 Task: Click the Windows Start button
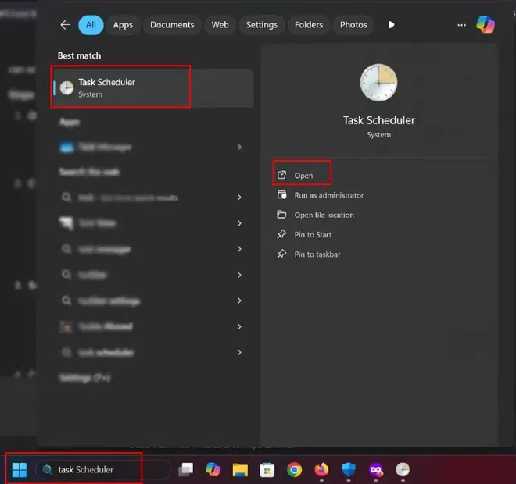(19, 469)
